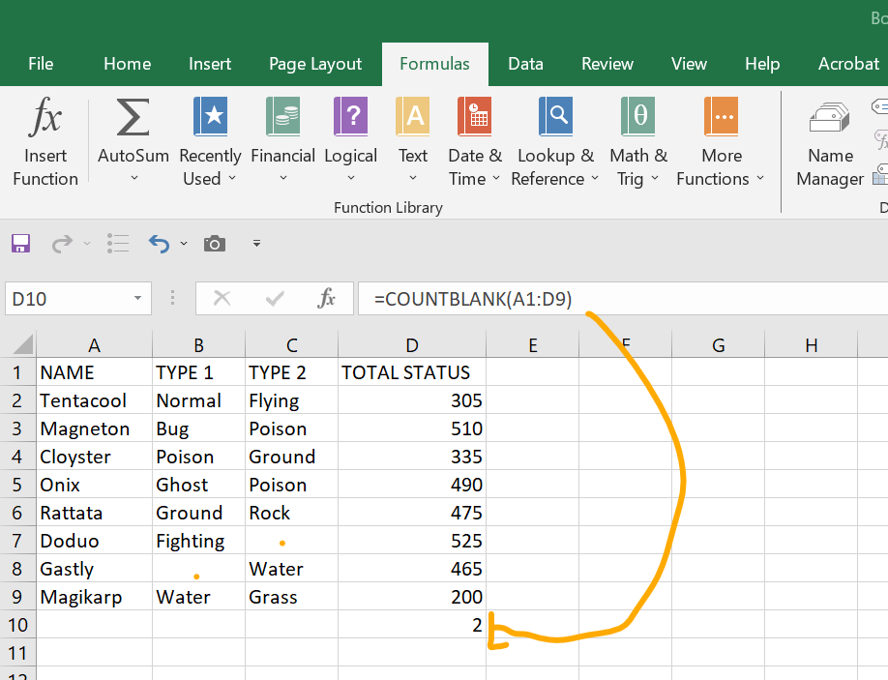
Task: Click the Financial functions icon
Action: (x=282, y=116)
